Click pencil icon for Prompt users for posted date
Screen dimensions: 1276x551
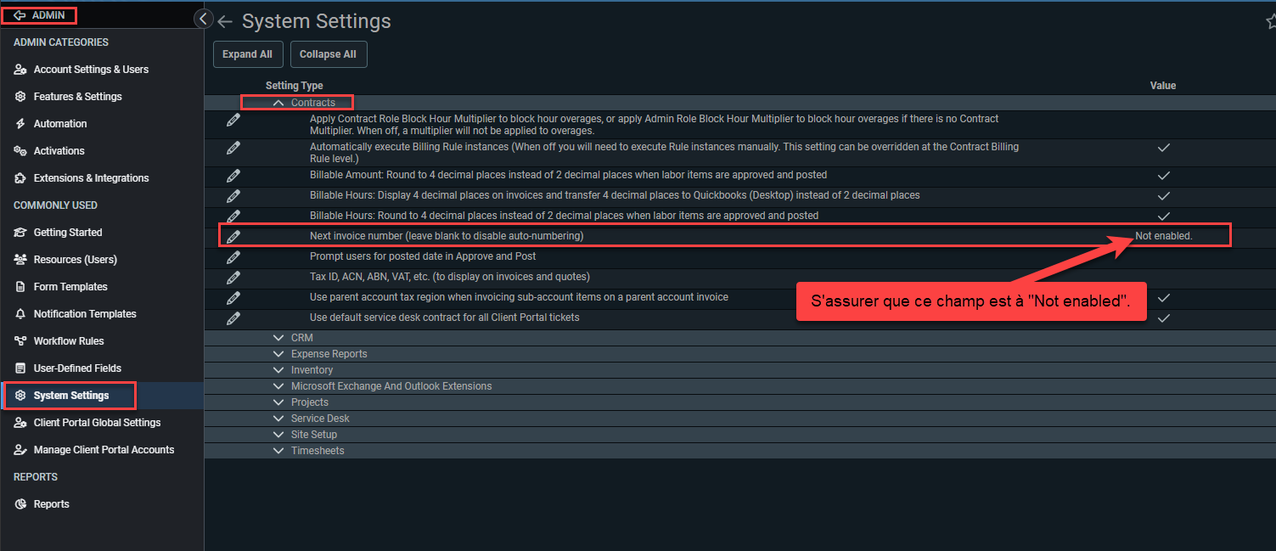tap(233, 256)
